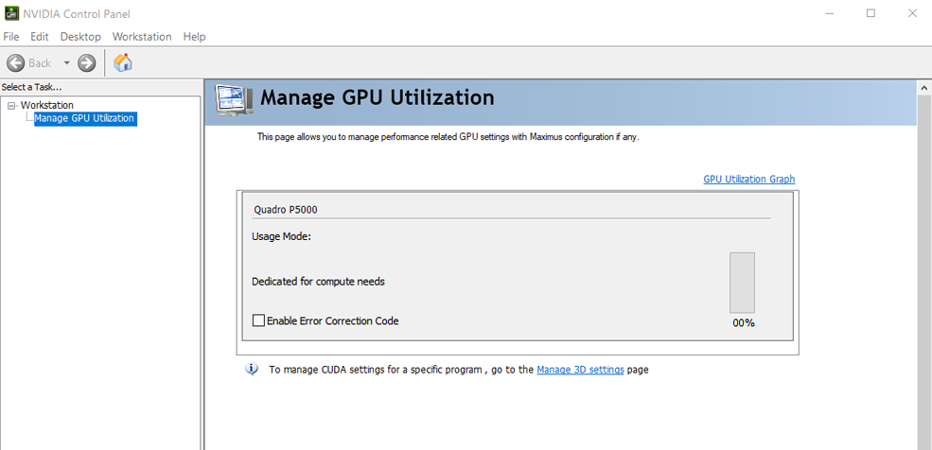Screen dimensions: 932x450
Task: Click the Forward arrow icon
Action: coord(86,63)
